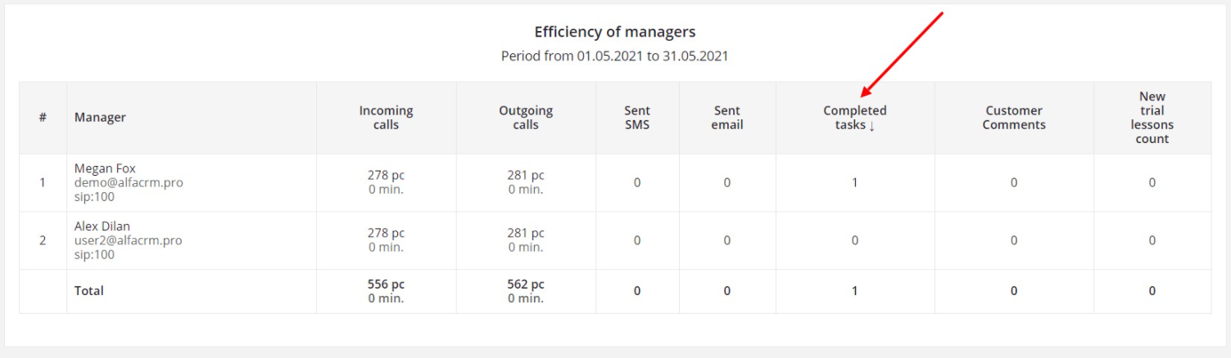Screen dimensions: 1231x358
Task: Click user2@alfacrm.pro email address
Action: [128, 240]
